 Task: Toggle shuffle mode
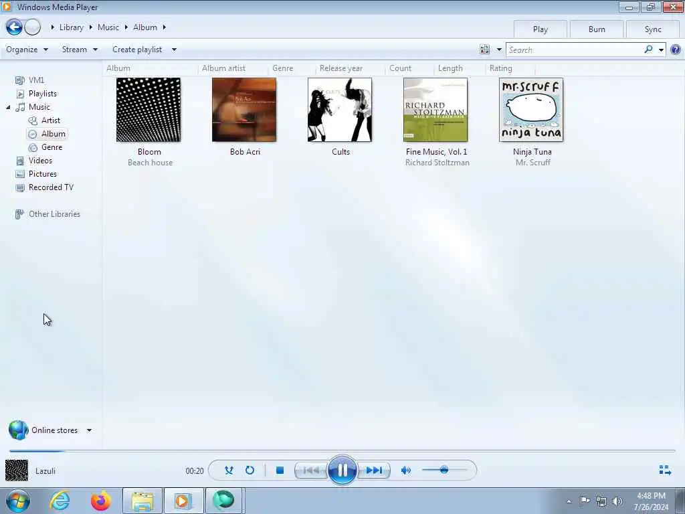[x=229, y=470]
